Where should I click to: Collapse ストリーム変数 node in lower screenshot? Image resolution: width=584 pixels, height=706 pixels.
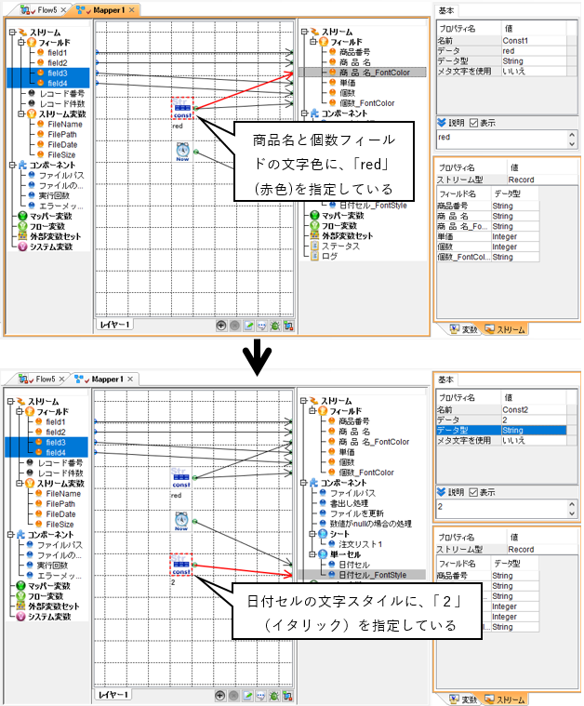20,483
